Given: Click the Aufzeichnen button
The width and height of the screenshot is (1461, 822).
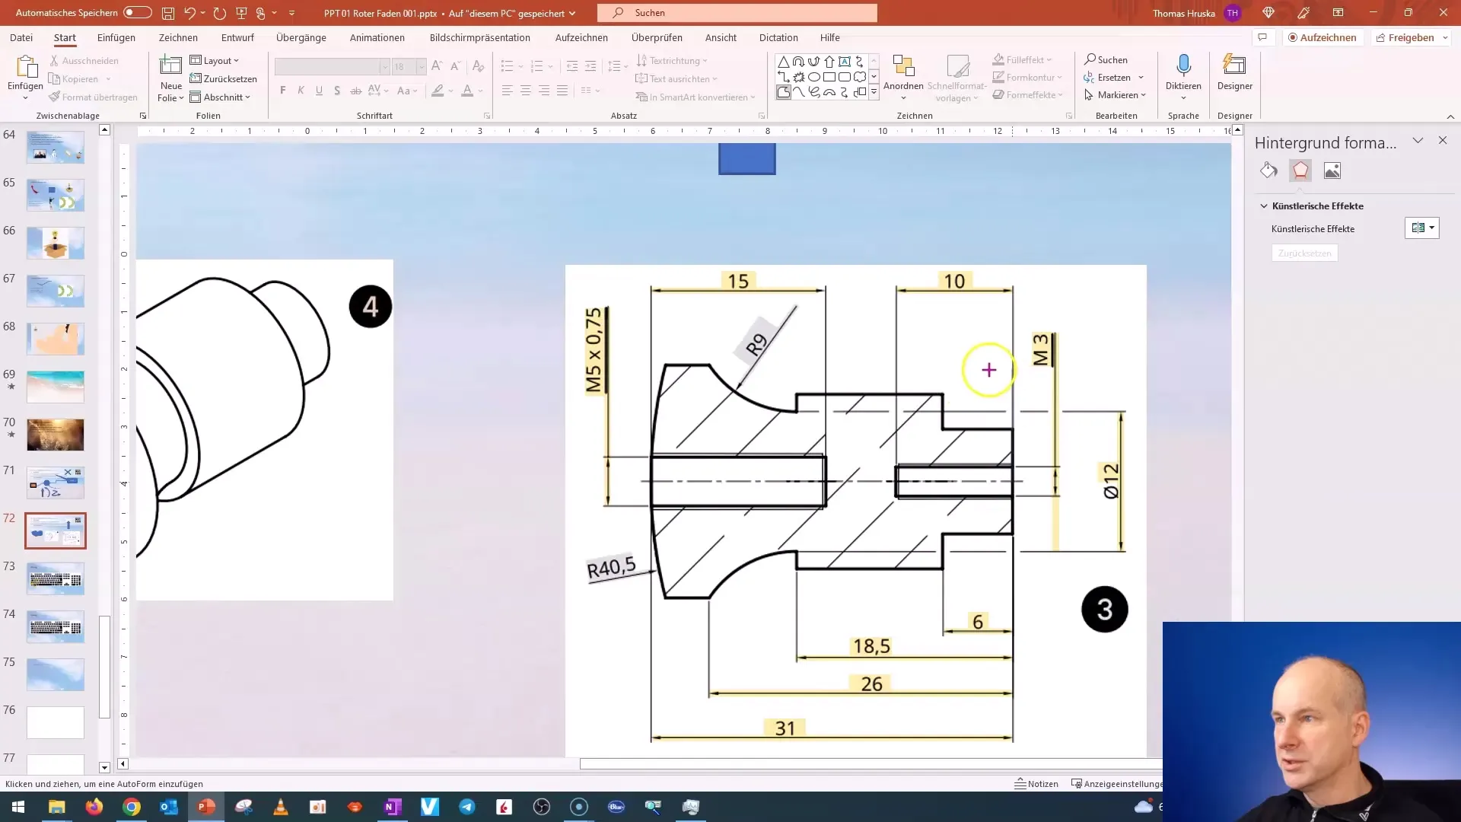Looking at the screenshot, I should pos(1322,37).
